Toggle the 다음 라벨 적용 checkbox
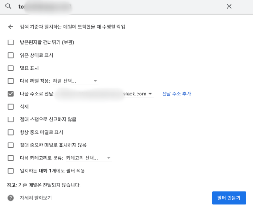Image resolution: width=253 pixels, height=209 pixels. [x=11, y=81]
